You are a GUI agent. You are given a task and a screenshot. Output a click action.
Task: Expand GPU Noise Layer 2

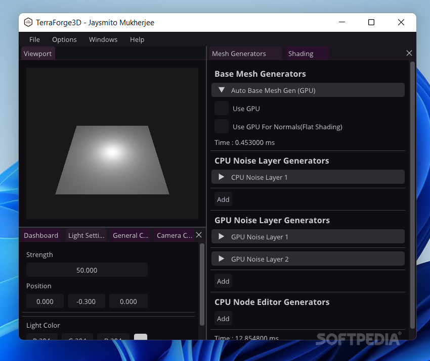pyautogui.click(x=308, y=259)
